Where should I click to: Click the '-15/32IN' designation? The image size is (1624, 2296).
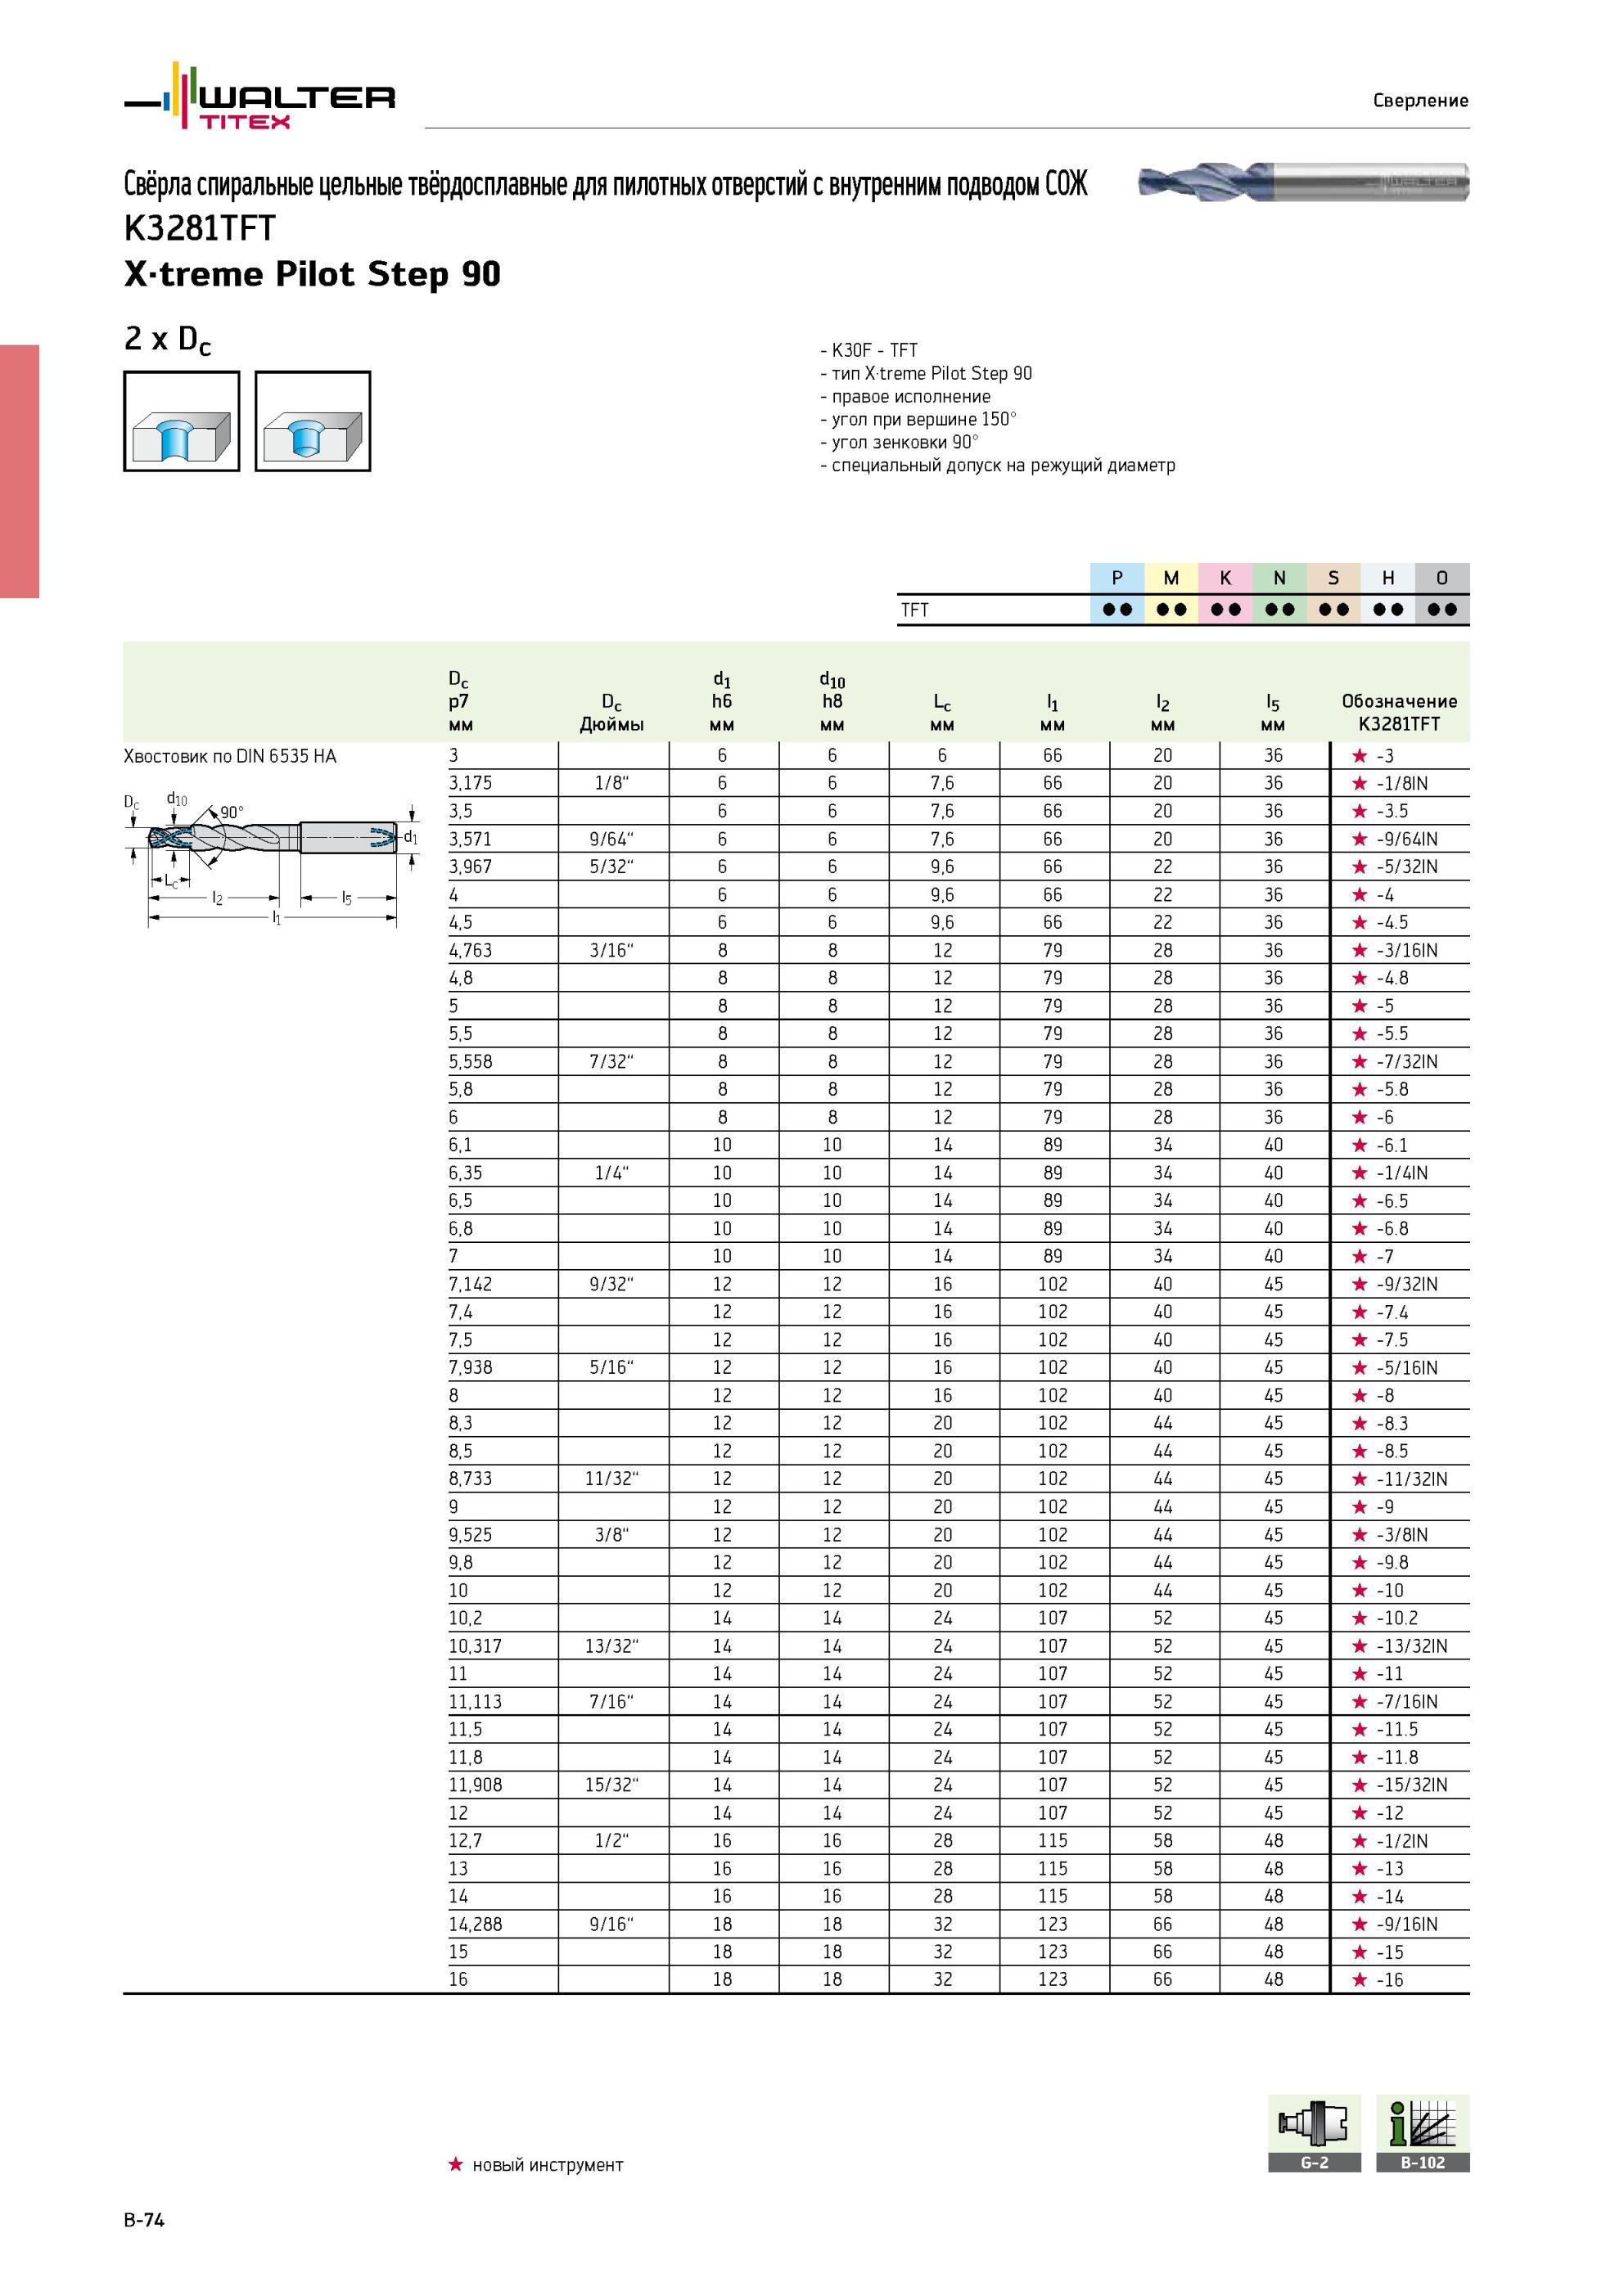click(1412, 1785)
